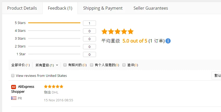The height and width of the screenshot is (112, 221).
Task: Click the A2 buyer level badge
Action: (14, 87)
